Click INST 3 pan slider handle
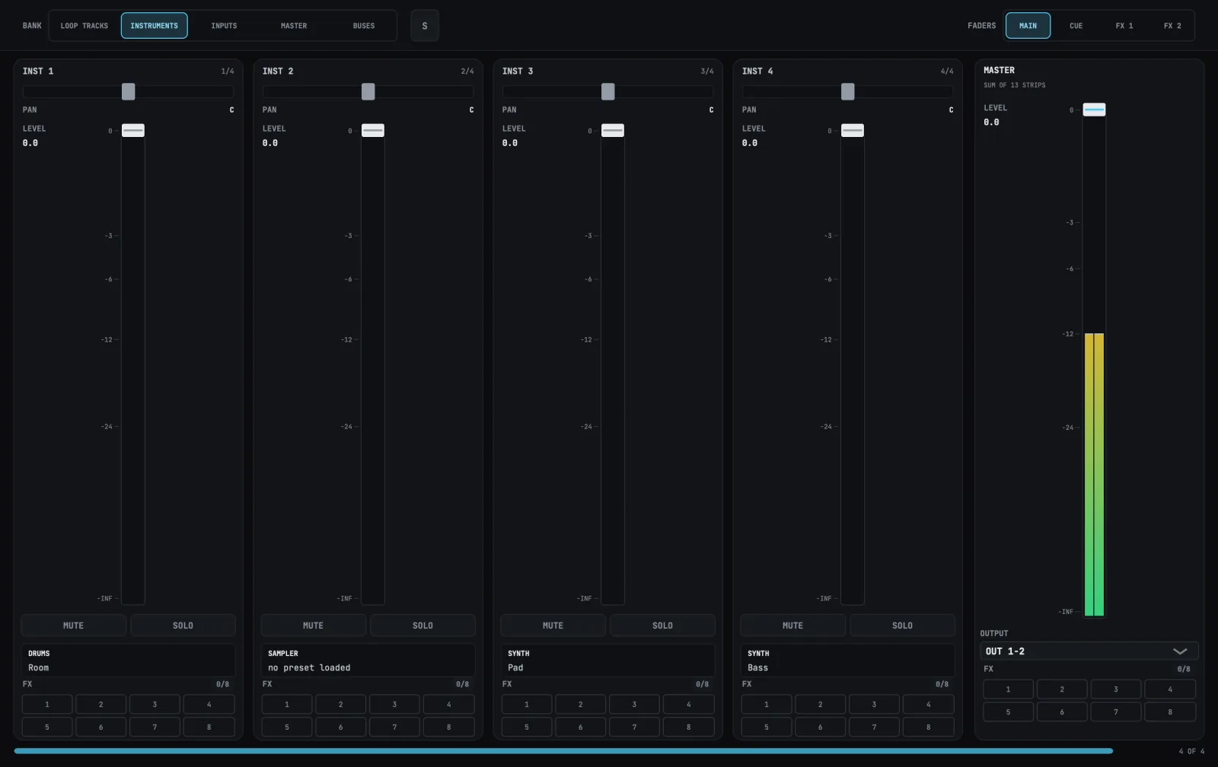The width and height of the screenshot is (1218, 767). point(608,92)
